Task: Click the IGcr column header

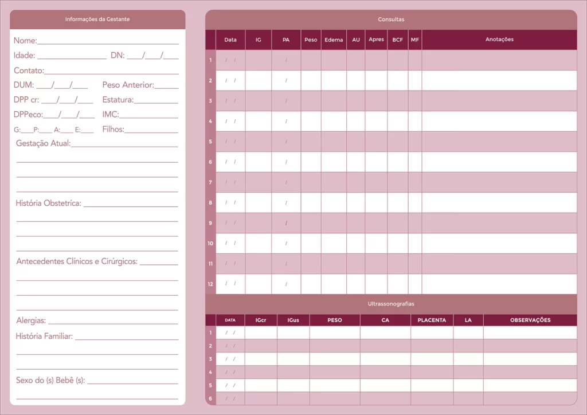Action: [261, 320]
